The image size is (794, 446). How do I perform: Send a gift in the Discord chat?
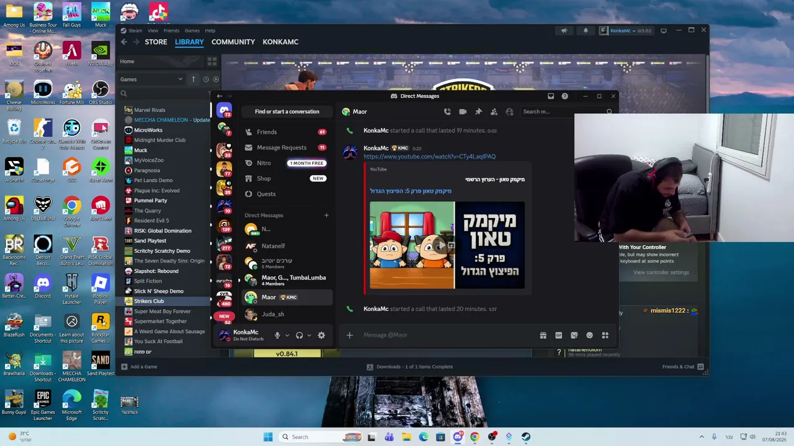coord(543,335)
